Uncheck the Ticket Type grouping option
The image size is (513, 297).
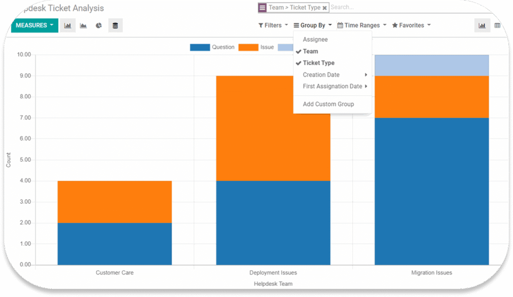[318, 63]
